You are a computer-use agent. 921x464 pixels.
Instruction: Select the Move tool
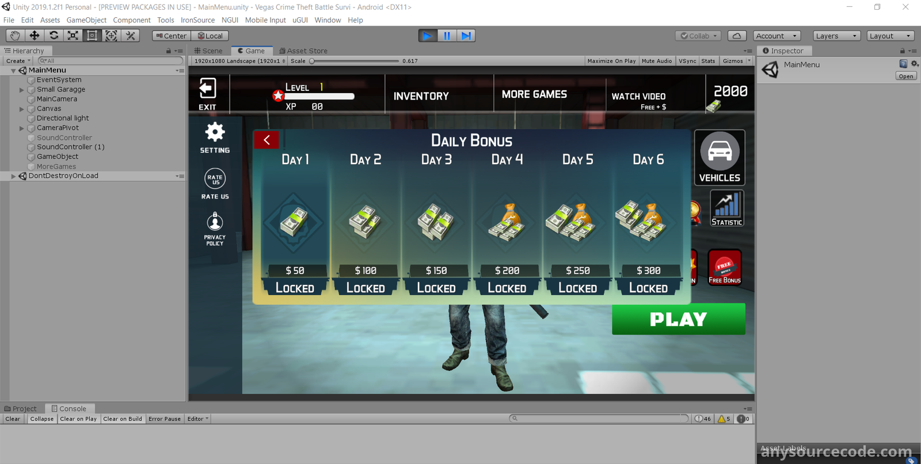[x=35, y=36]
